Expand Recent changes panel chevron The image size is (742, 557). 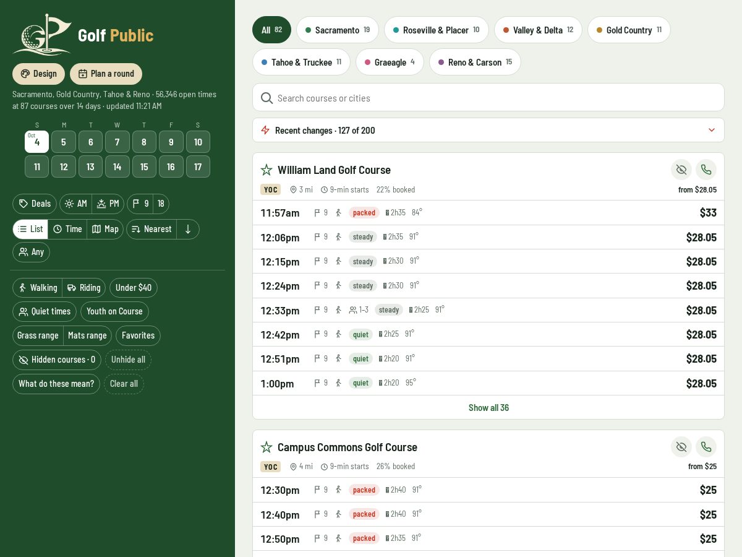coord(712,130)
